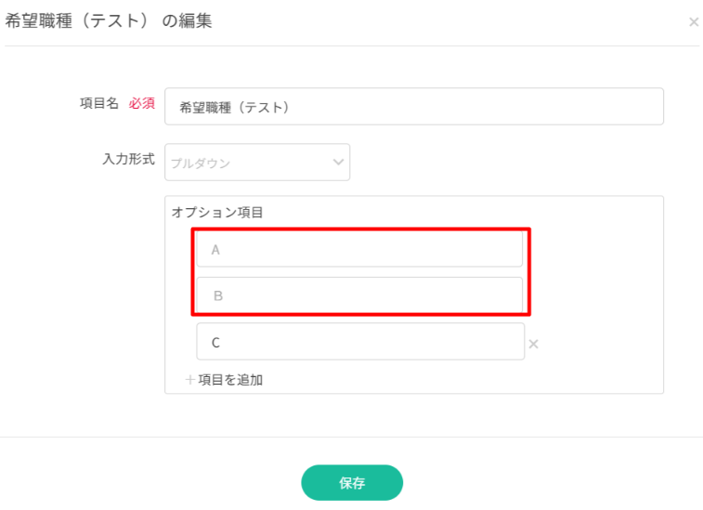Select the option B input field
703x510 pixels.
pyautogui.click(x=359, y=295)
